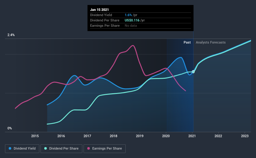Click the blue Dividend Yield legend dot
Image resolution: width=256 pixels, height=158 pixels.
click(x=10, y=148)
